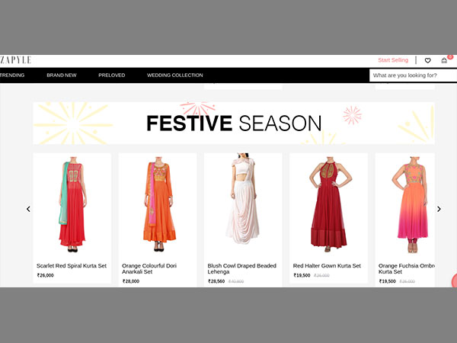
Task: Click the right carousel arrow
Action: point(439,209)
